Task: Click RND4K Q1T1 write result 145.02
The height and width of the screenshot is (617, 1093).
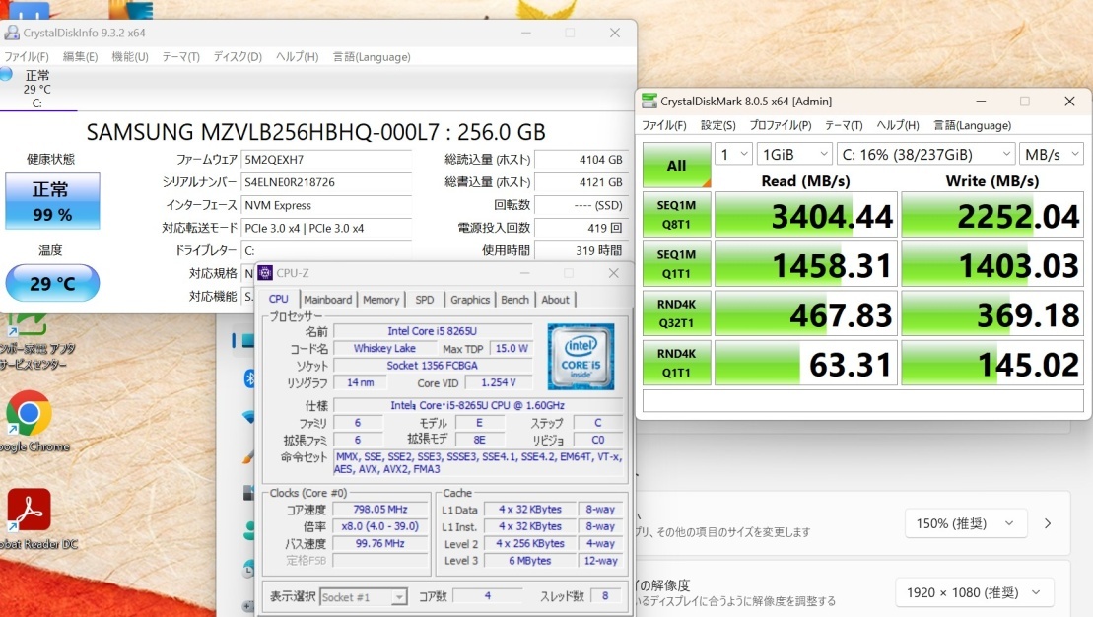Action: (992, 364)
